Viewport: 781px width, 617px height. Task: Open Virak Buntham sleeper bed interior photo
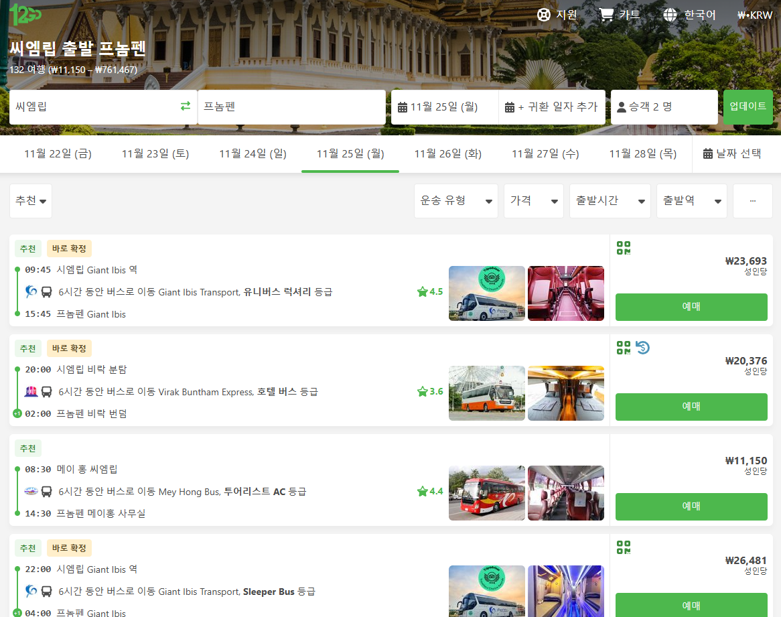click(566, 393)
